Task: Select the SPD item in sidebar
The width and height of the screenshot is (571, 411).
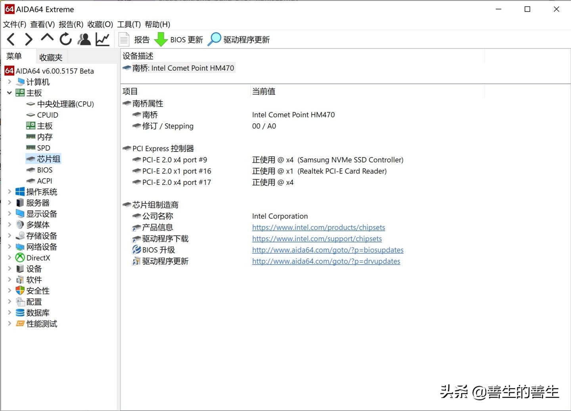Action: coord(44,148)
